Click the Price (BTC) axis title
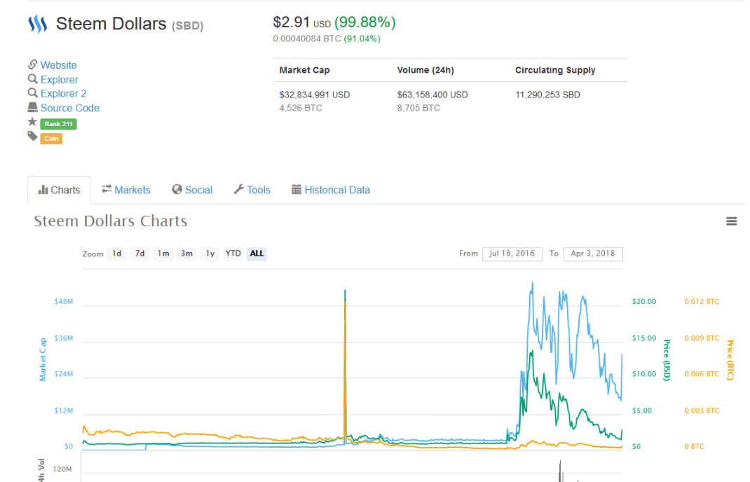The image size is (750, 482). tap(730, 360)
